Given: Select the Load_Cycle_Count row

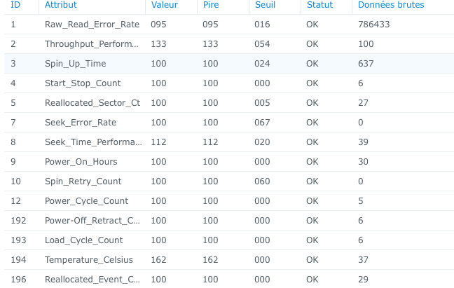Looking at the screenshot, I should [x=229, y=240].
